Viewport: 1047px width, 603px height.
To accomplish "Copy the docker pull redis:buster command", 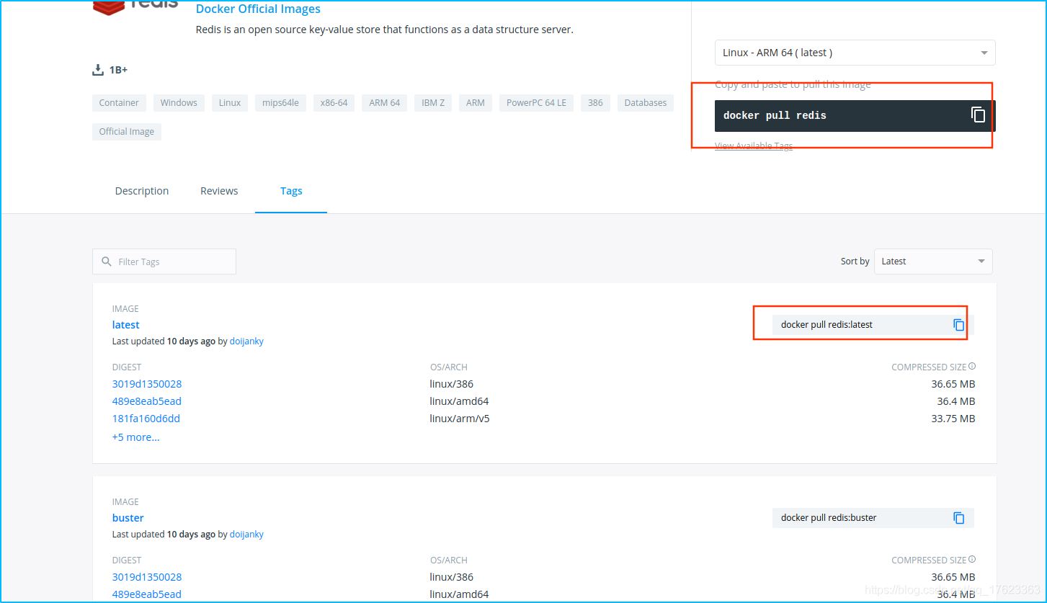I will (958, 518).
